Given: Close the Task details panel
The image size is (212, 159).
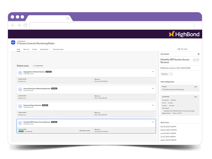Looking at the screenshot, I should point(198,54).
